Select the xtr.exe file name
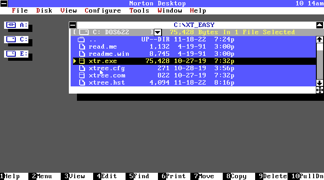324x180 pixels. coord(103,61)
